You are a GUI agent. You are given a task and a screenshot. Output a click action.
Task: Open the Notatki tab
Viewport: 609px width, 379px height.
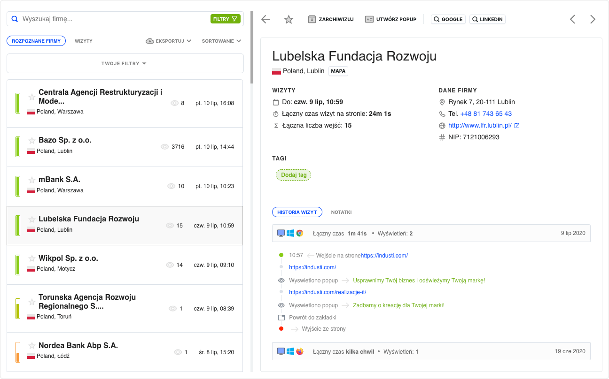[x=342, y=212]
